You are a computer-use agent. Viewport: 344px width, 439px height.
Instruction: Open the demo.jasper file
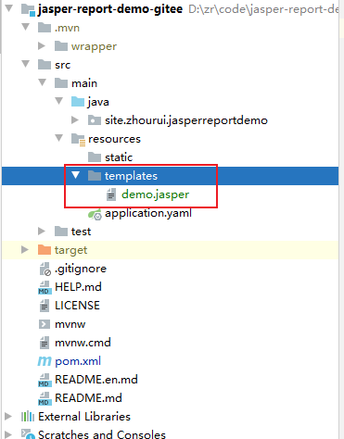tap(155, 194)
